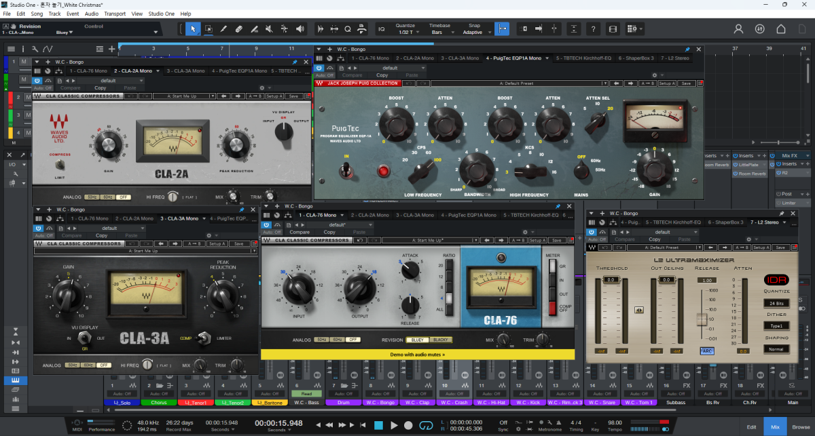Start playback with the play button
The width and height of the screenshot is (815, 436).
(395, 425)
